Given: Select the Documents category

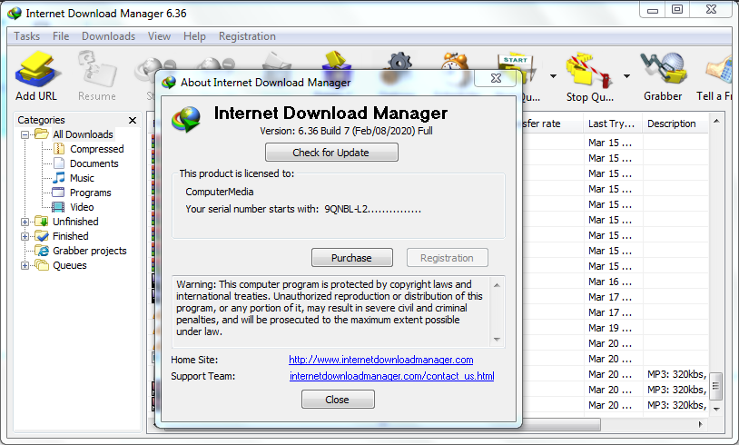Looking at the screenshot, I should [94, 163].
